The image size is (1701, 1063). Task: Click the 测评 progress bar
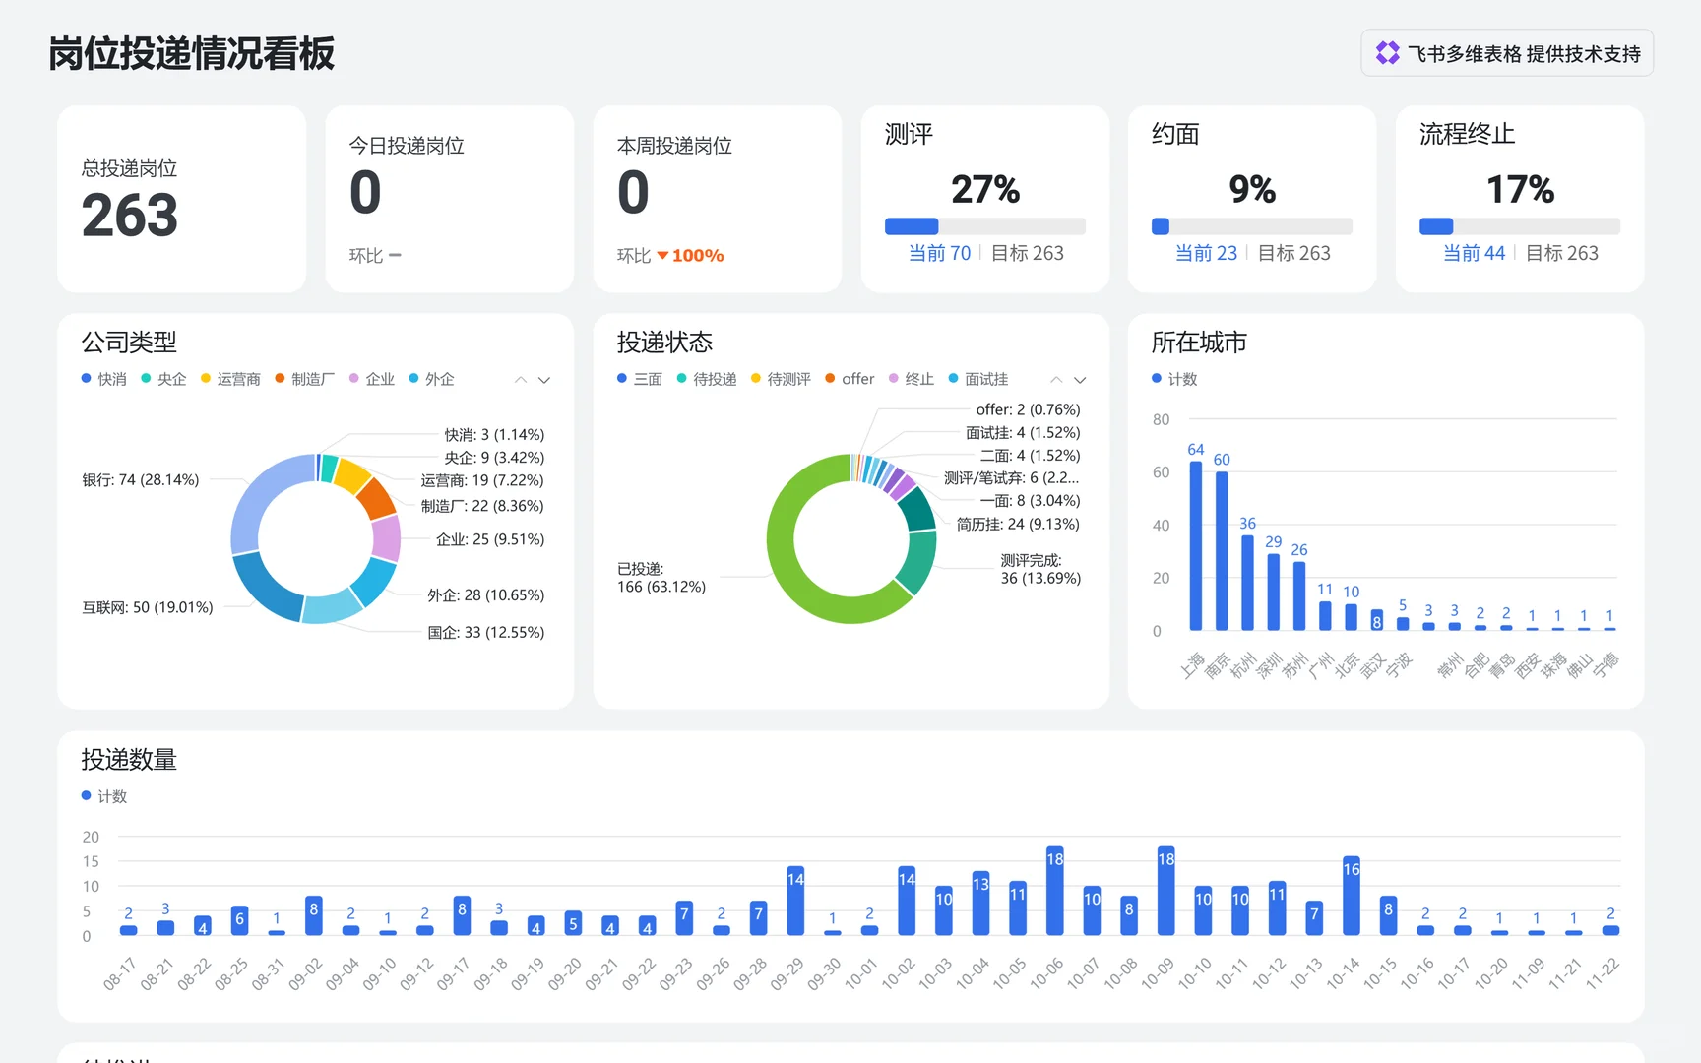985,226
